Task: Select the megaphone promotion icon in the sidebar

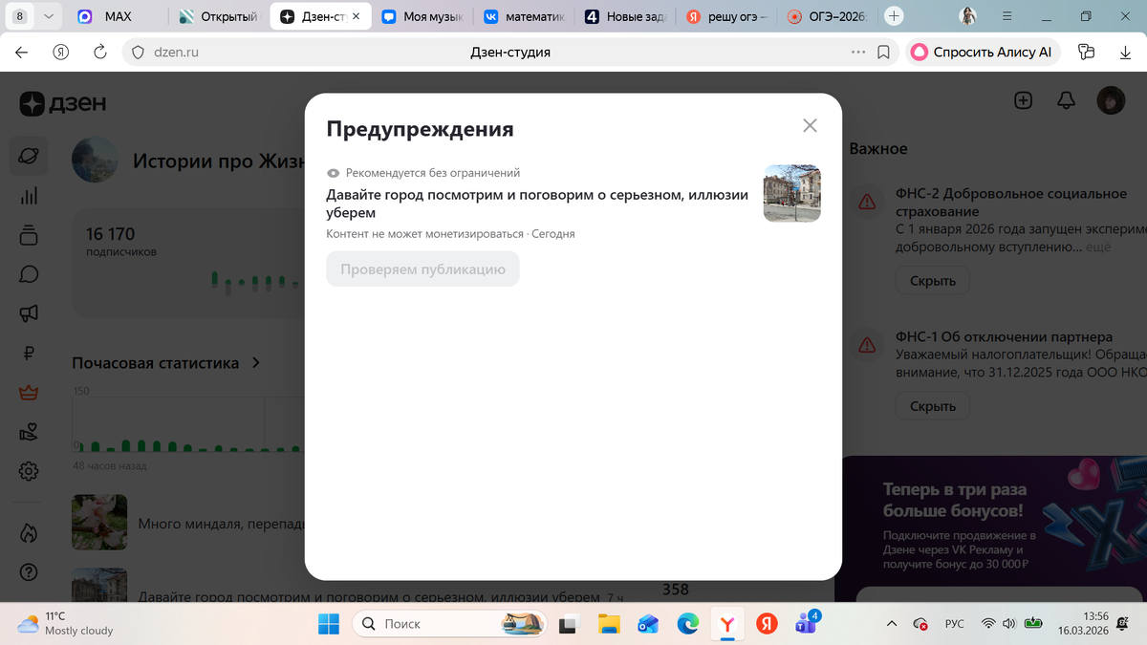Action: point(28,313)
